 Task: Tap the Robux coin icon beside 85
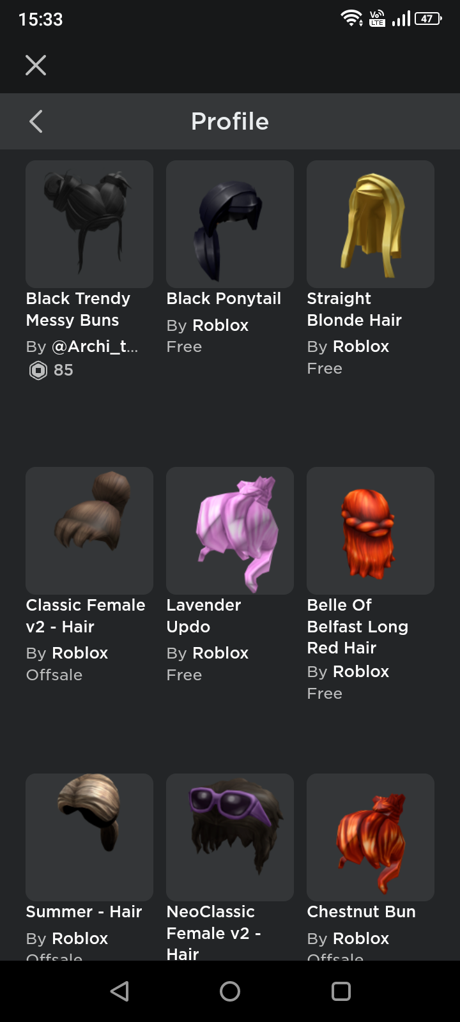click(38, 370)
